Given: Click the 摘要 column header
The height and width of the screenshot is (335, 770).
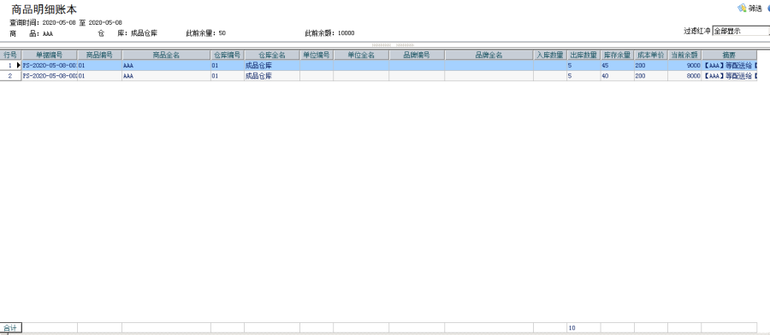Looking at the screenshot, I should tap(729, 55).
